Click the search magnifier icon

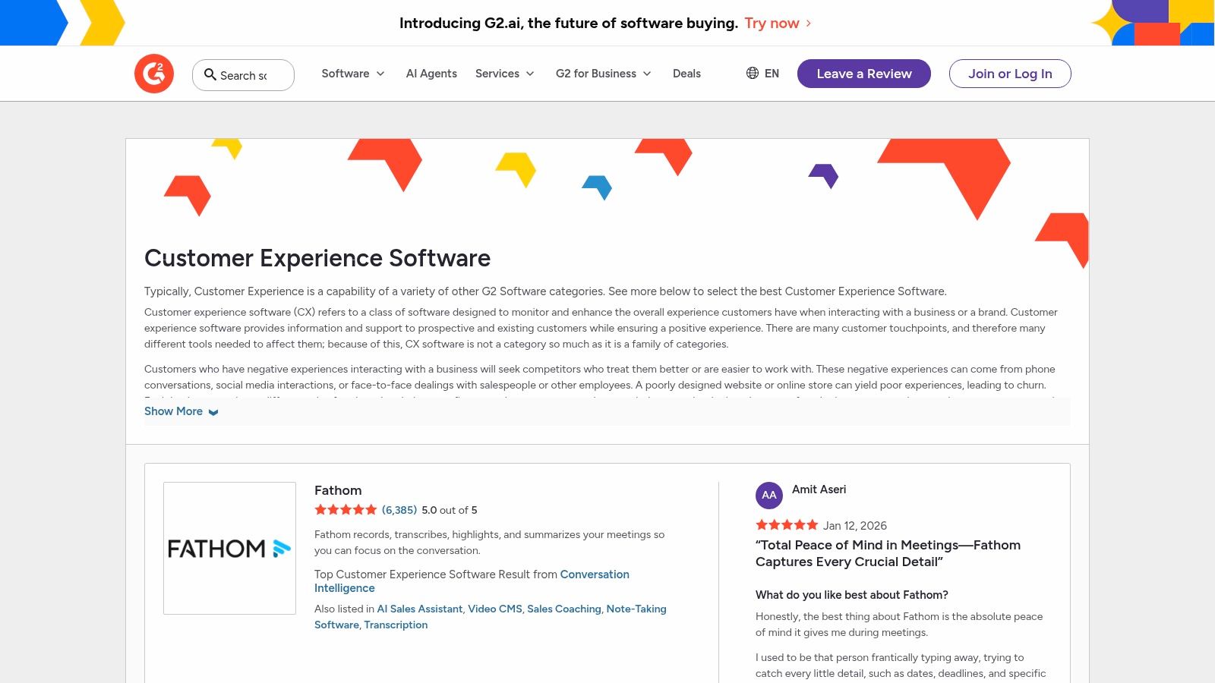210,74
